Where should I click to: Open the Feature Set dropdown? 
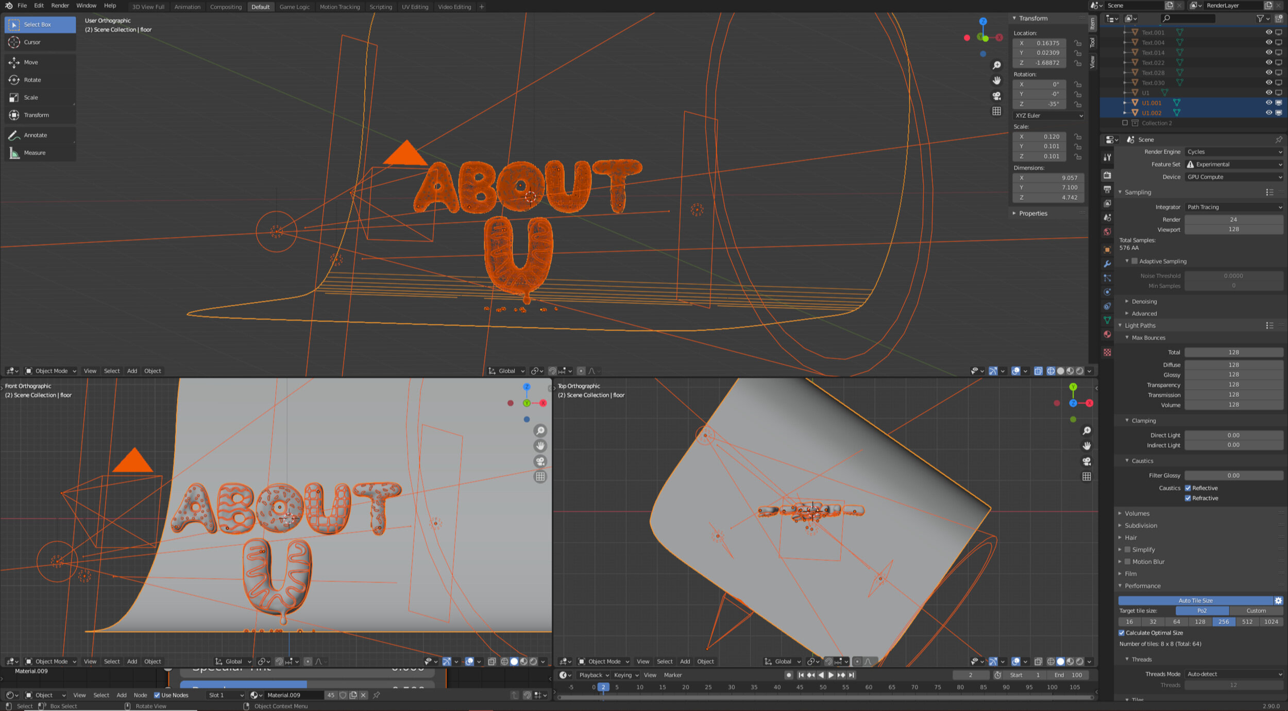click(1233, 164)
